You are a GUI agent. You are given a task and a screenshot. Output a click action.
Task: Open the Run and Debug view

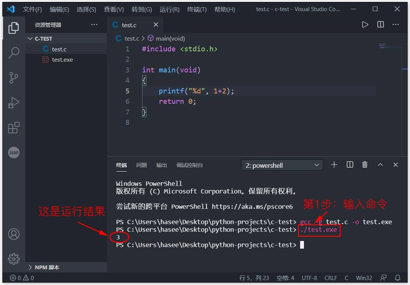[13, 102]
